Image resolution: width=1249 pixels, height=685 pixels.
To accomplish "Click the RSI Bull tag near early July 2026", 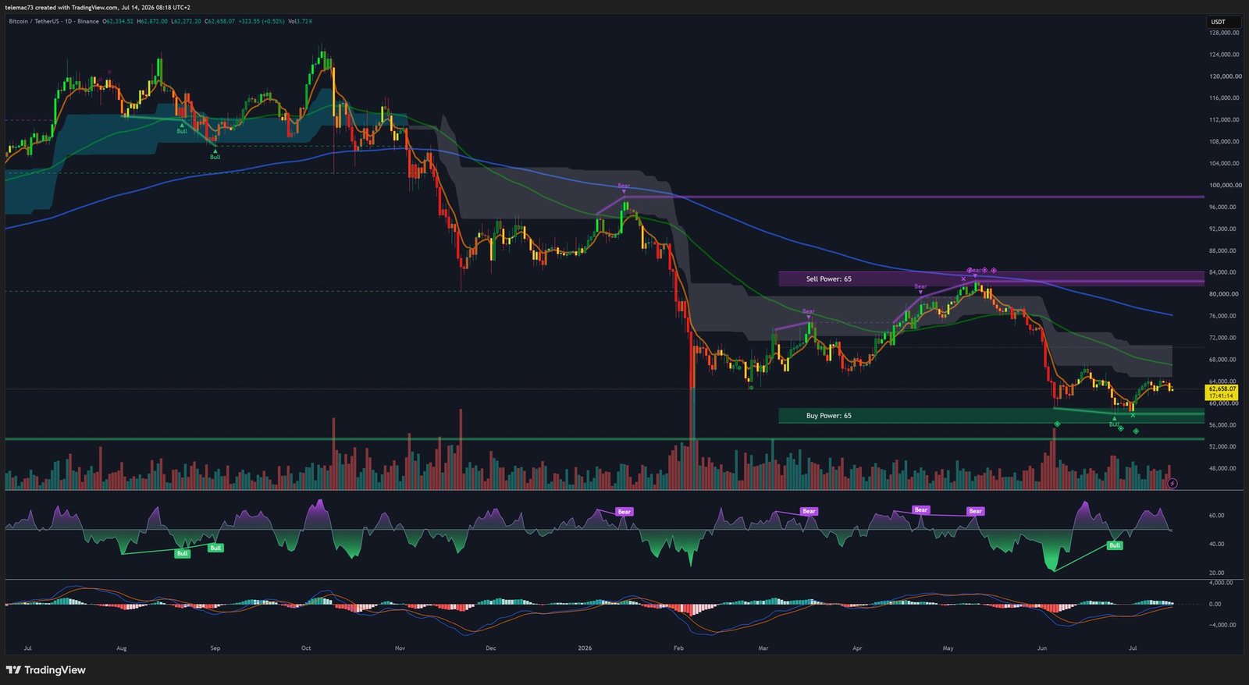I will click(1115, 545).
